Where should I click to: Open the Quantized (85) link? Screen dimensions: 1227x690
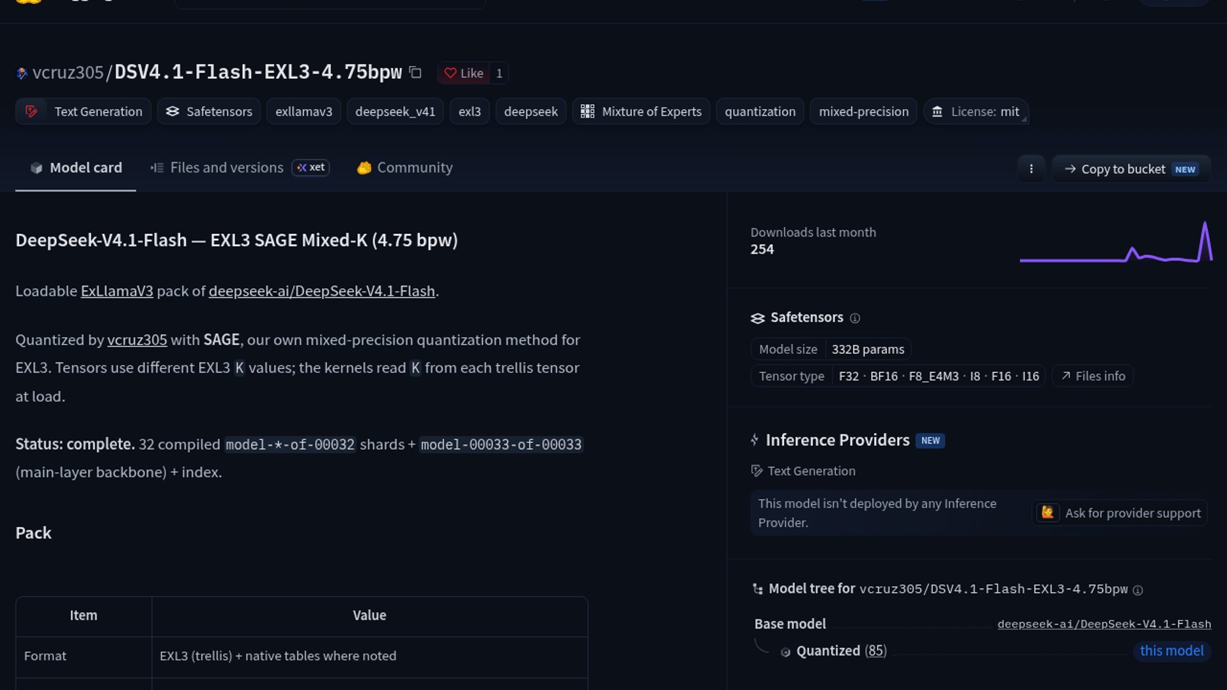[841, 650]
